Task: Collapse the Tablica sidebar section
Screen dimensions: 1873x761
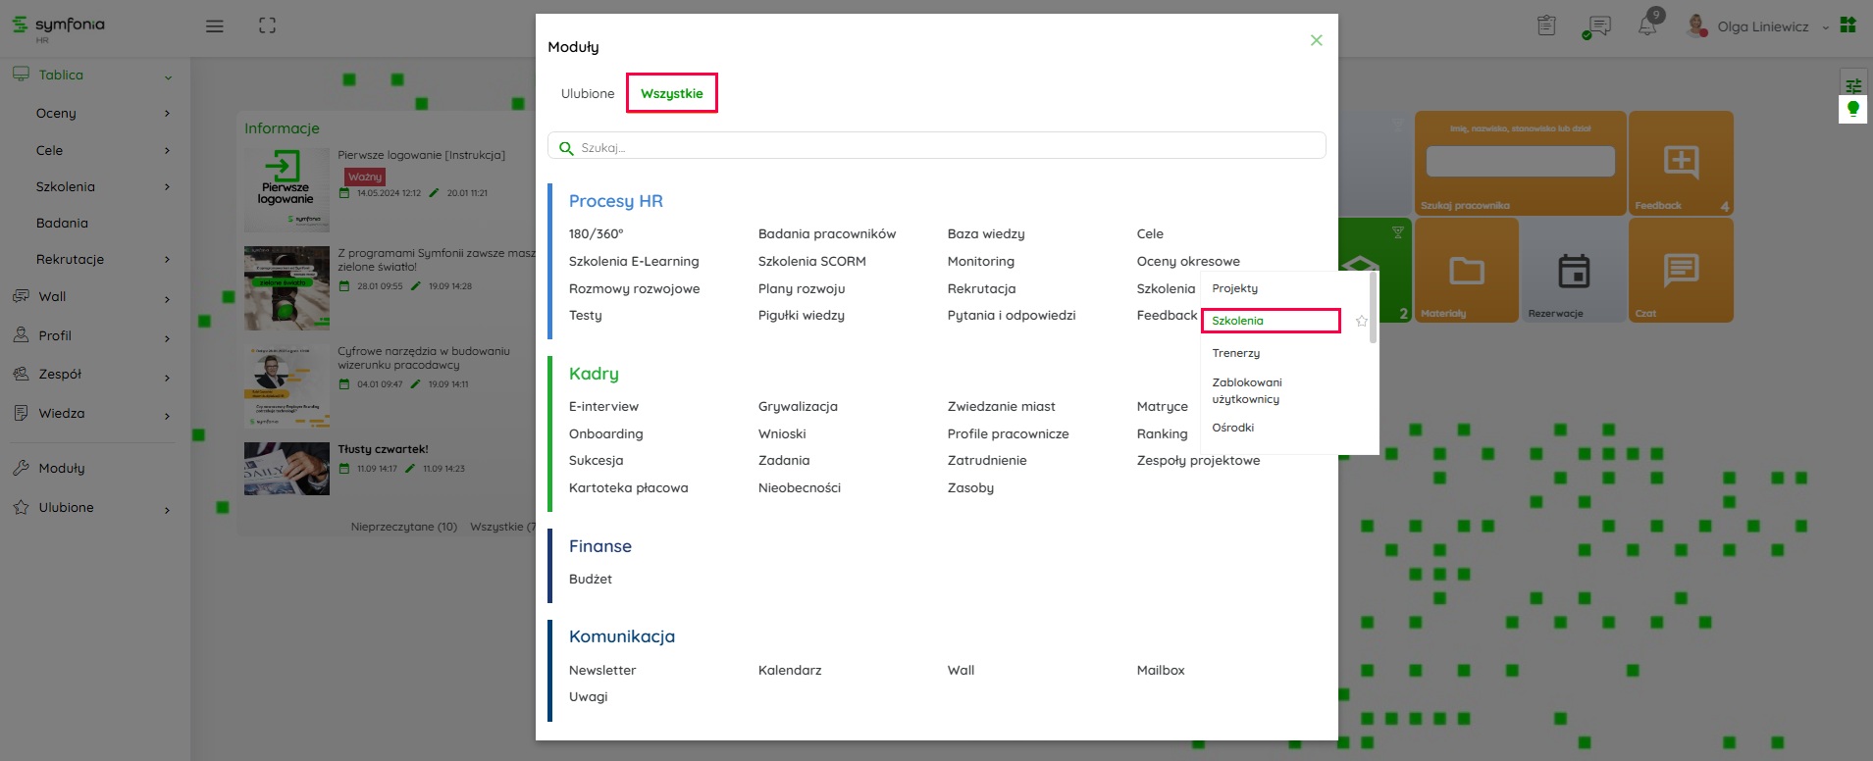Action: (168, 76)
